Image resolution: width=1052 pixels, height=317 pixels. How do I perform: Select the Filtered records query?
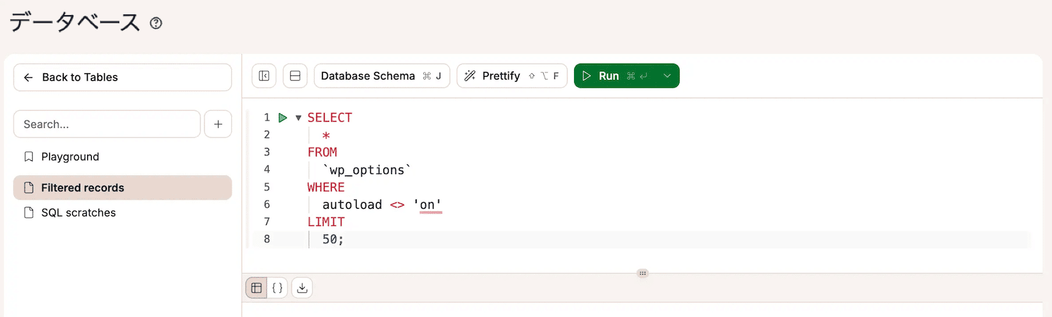pos(82,188)
